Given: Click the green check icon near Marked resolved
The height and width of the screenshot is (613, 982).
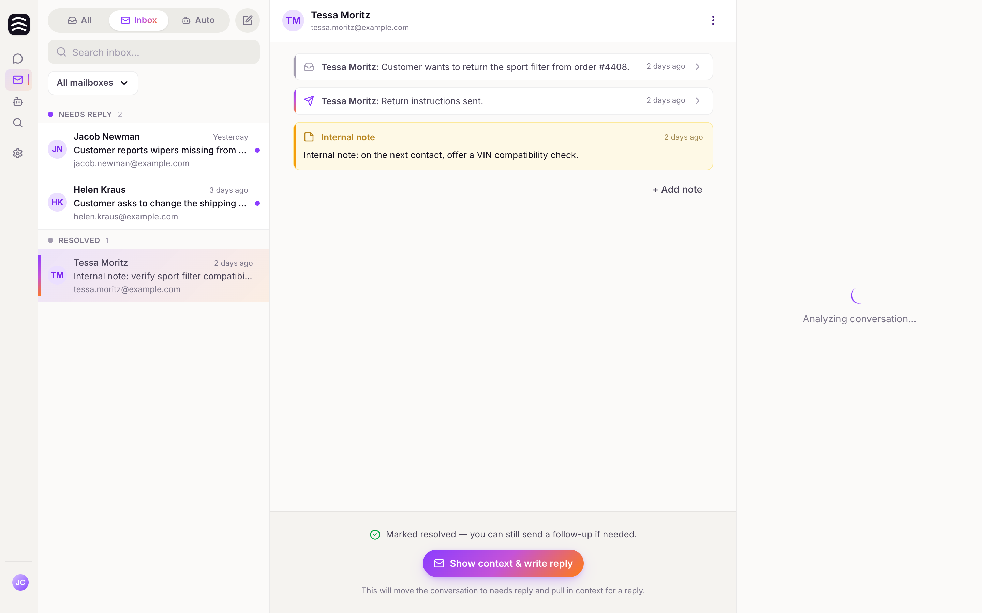Looking at the screenshot, I should coord(375,535).
